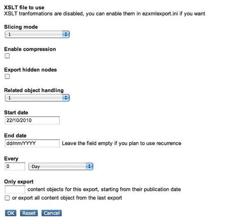
Task: Select the Every number field containing 0
Action: tap(15, 166)
